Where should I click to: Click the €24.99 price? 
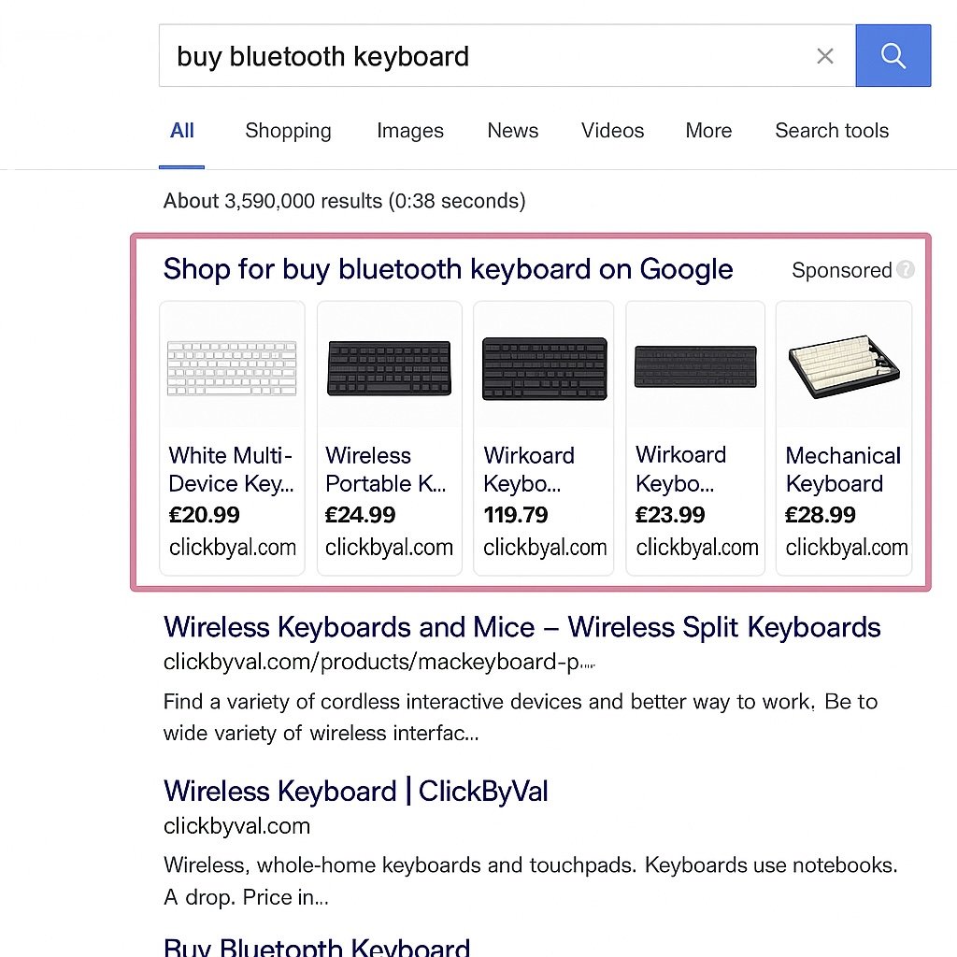point(360,515)
